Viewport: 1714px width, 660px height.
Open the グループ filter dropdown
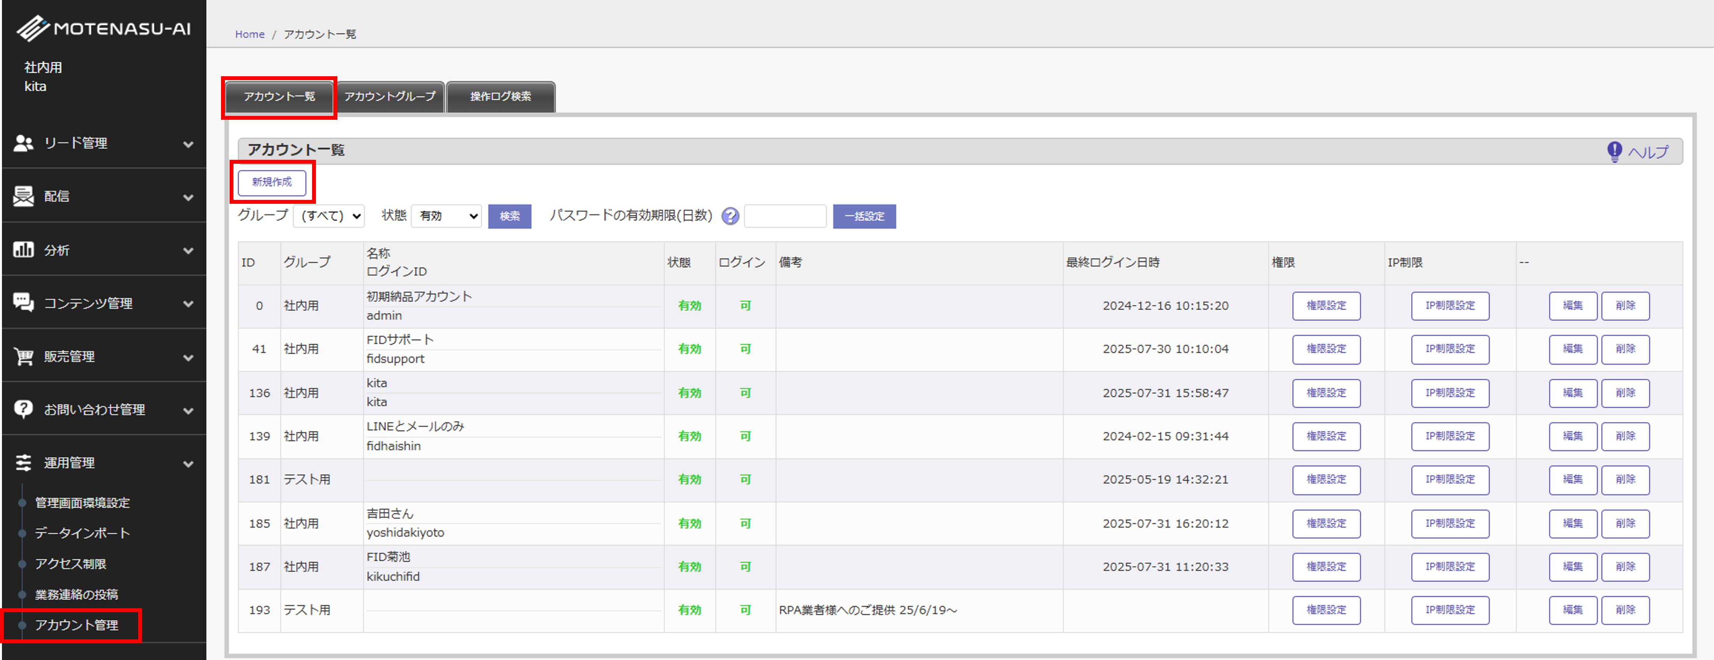pos(329,216)
